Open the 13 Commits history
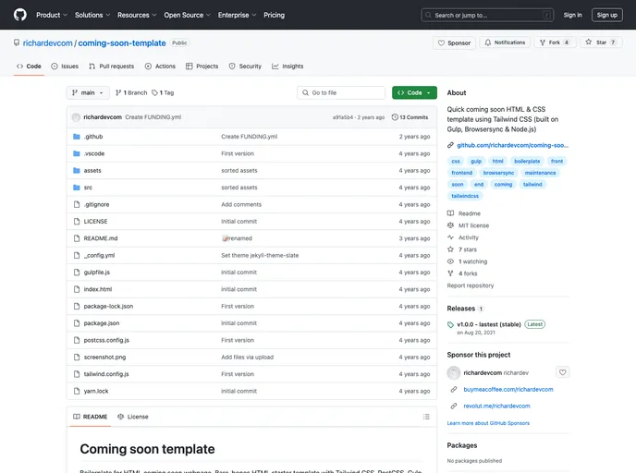Image resolution: width=636 pixels, height=473 pixels. click(410, 117)
